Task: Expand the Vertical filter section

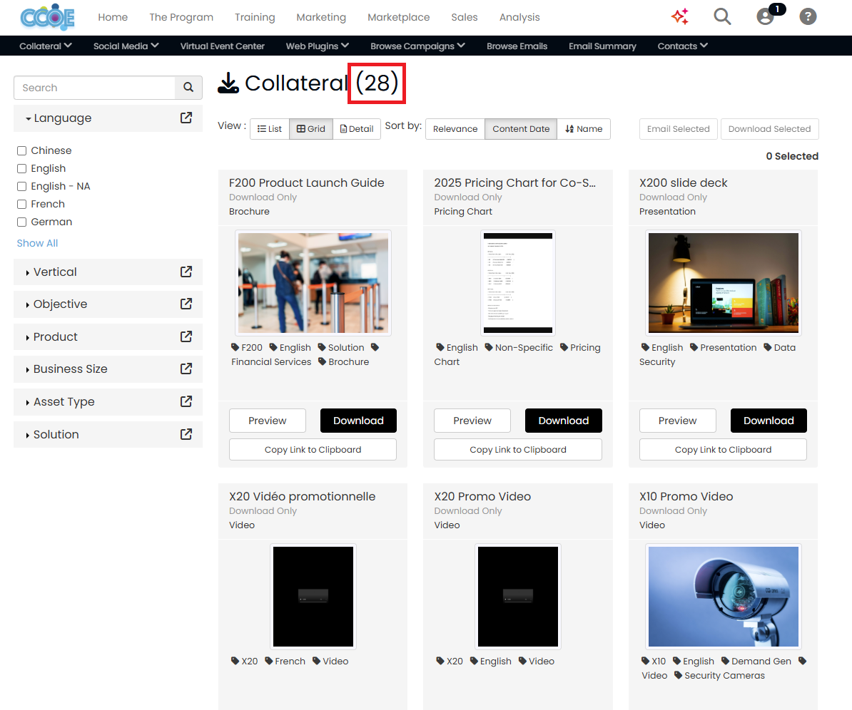Action: (51, 272)
